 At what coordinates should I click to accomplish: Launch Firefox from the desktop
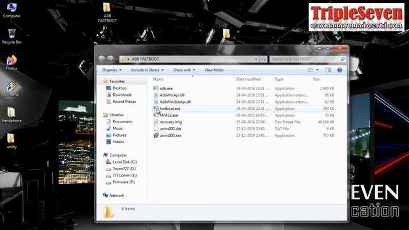(12, 63)
